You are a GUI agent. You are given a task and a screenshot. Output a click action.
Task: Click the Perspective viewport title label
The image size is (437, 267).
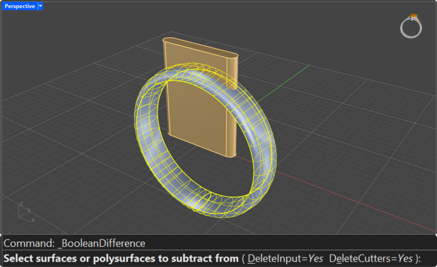tap(20, 6)
